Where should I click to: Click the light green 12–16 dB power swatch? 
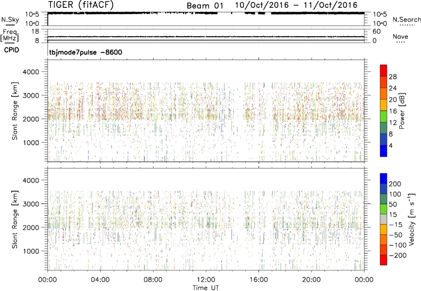point(384,116)
